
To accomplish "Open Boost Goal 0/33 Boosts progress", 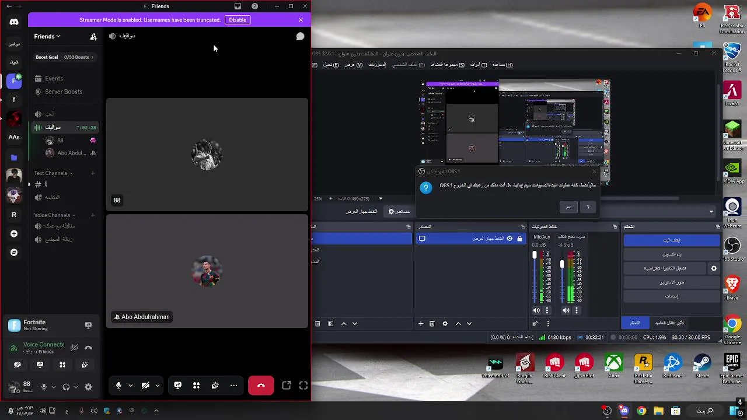I will tap(65, 57).
